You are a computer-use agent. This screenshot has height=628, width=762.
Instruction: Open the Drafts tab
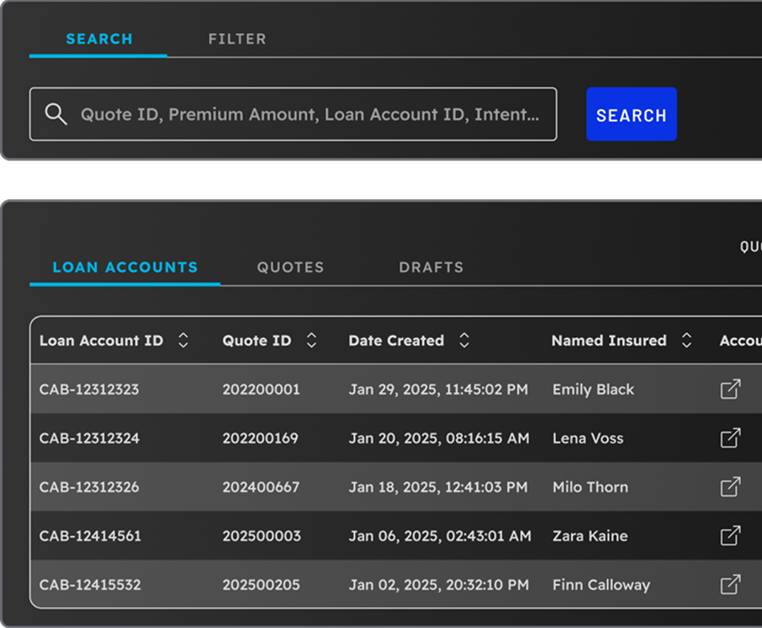431,267
